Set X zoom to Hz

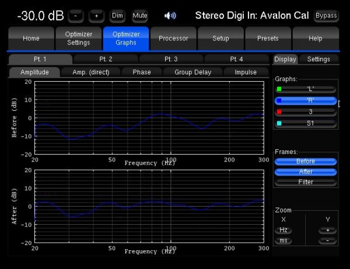tap(283, 230)
